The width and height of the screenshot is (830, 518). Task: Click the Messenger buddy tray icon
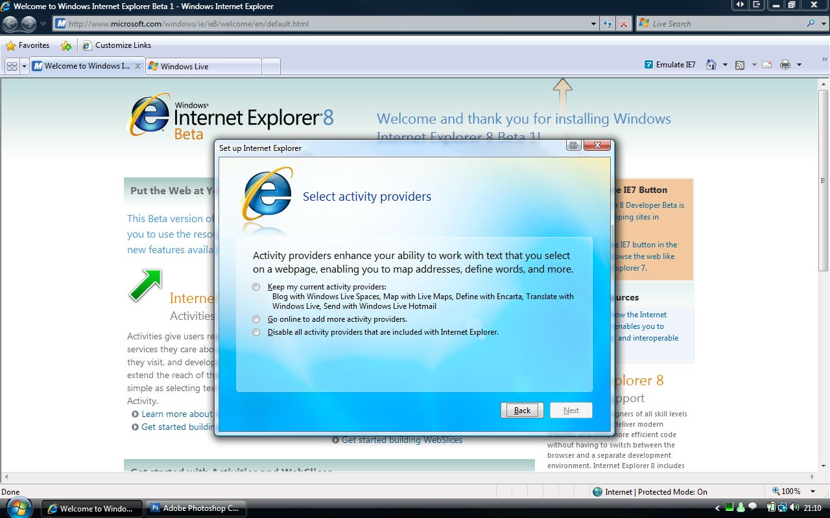(x=741, y=508)
